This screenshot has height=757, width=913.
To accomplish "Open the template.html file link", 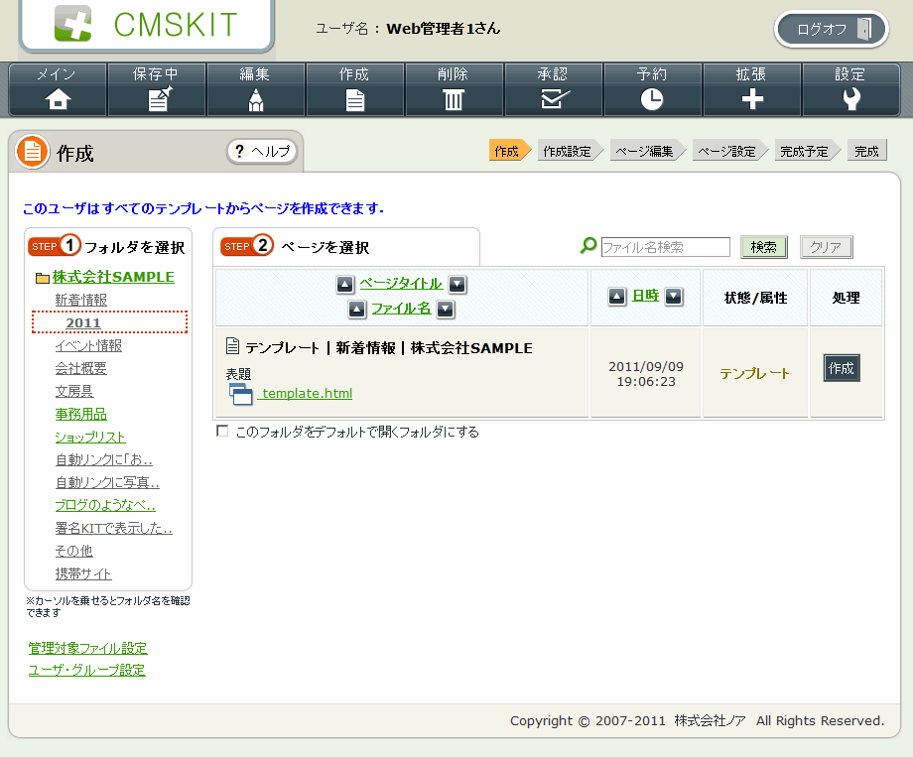I will click(x=306, y=394).
